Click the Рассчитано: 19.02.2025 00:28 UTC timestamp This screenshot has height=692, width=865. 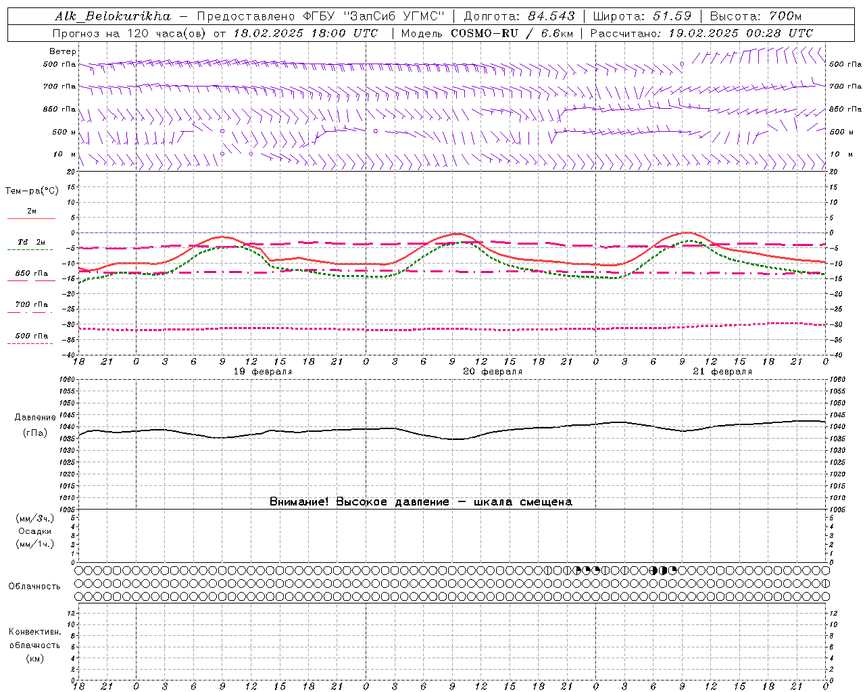(x=701, y=33)
